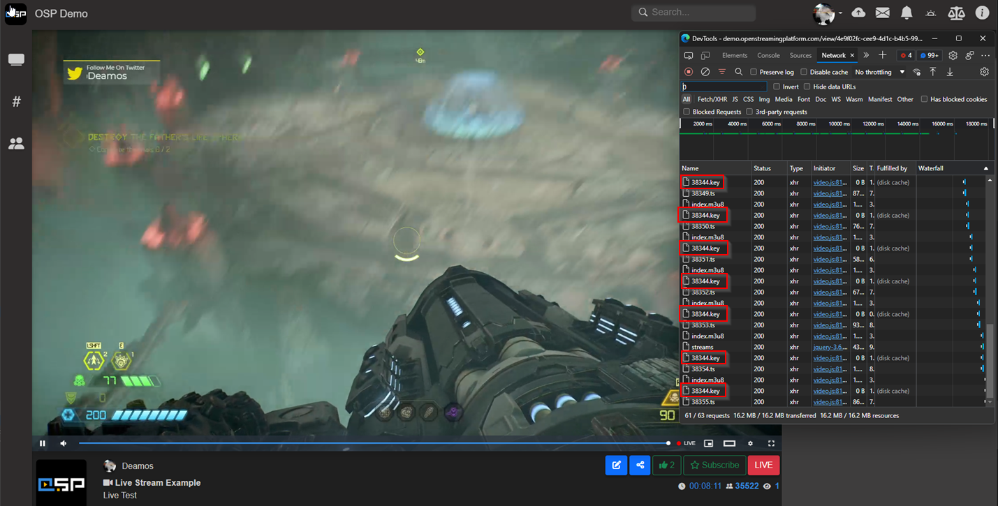This screenshot has height=506, width=998.
Task: Open the streamers people sidebar icon
Action: [16, 144]
